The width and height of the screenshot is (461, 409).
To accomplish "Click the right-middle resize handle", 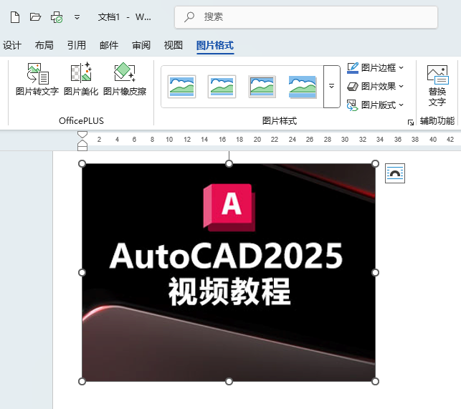I will tap(375, 273).
